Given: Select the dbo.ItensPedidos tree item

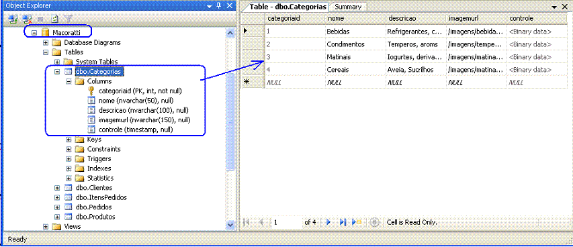Looking at the screenshot, I should pos(101,197).
